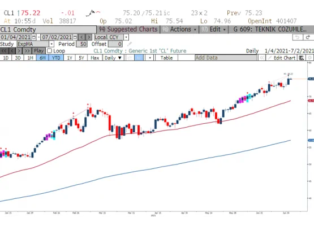Select the Max range tab
The image size is (314, 226).
pos(94,58)
